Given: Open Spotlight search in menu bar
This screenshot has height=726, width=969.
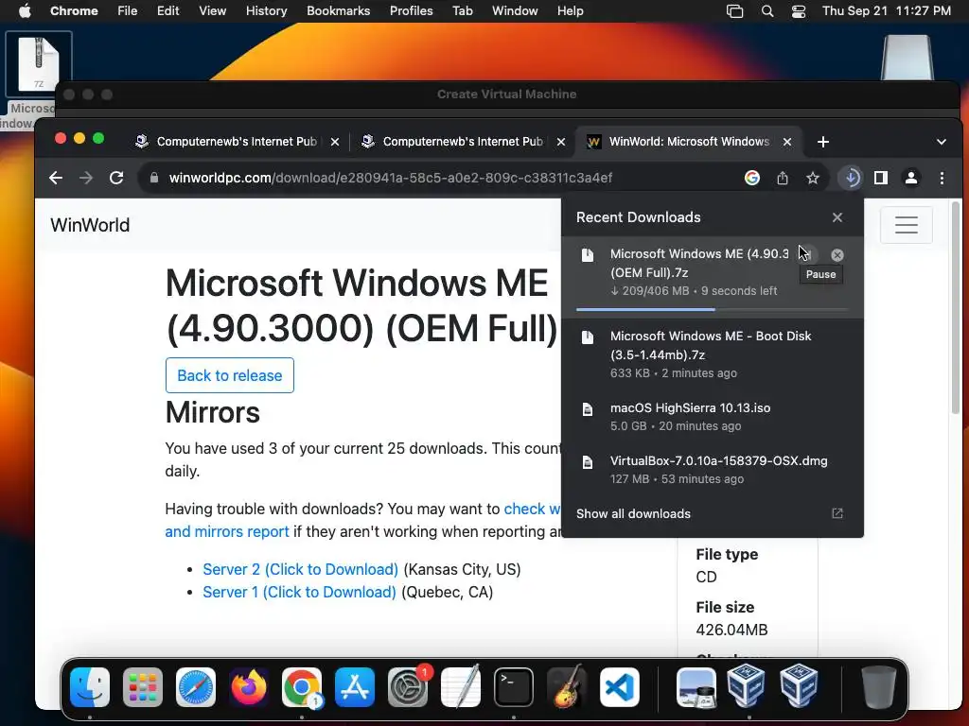Looking at the screenshot, I should point(766,11).
